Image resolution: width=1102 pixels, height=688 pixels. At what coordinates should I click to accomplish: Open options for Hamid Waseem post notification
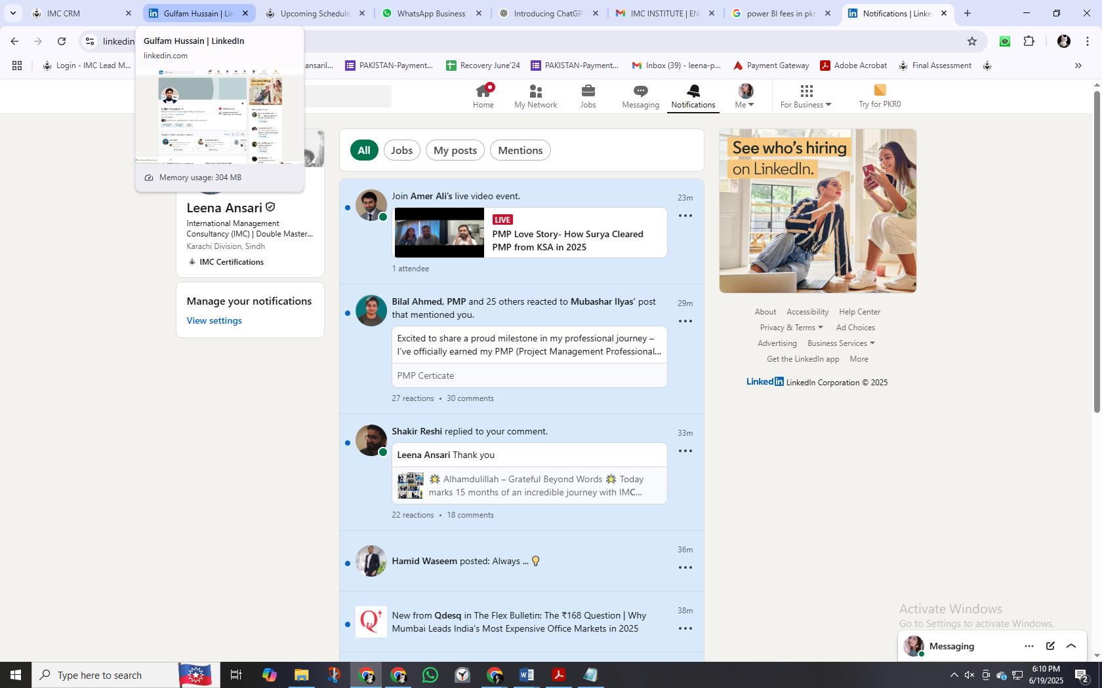[x=685, y=567]
